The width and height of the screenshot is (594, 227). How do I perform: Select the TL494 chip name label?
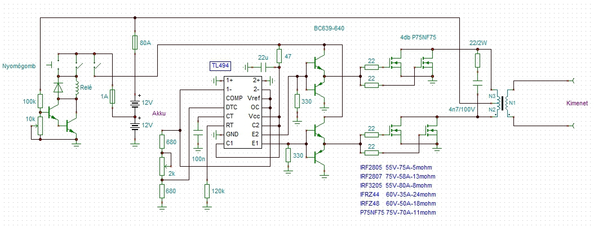pyautogui.click(x=220, y=66)
